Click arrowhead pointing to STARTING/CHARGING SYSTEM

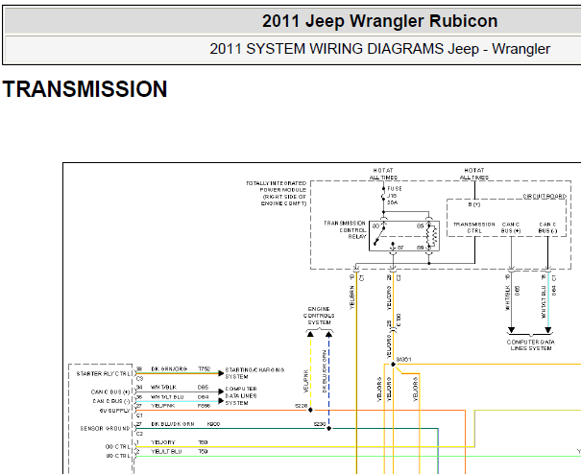[221, 373]
